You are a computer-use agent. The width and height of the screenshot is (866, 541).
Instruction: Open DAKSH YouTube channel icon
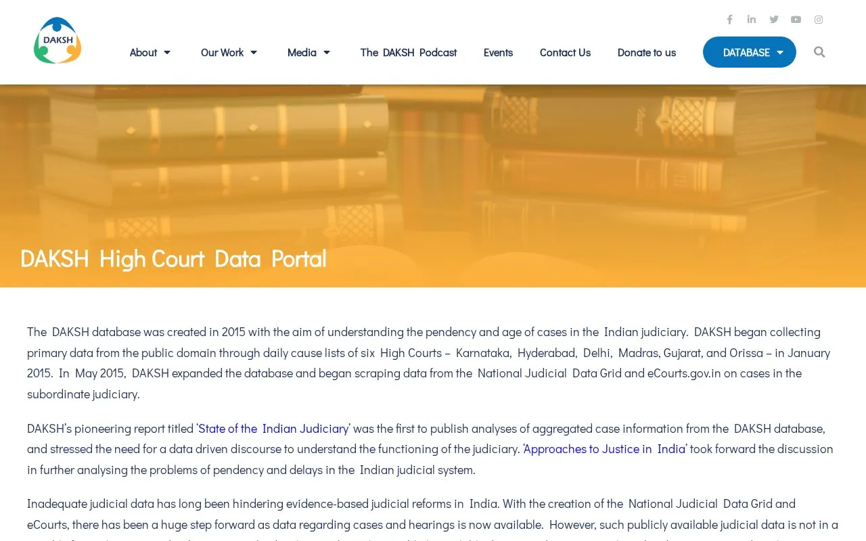(x=796, y=20)
